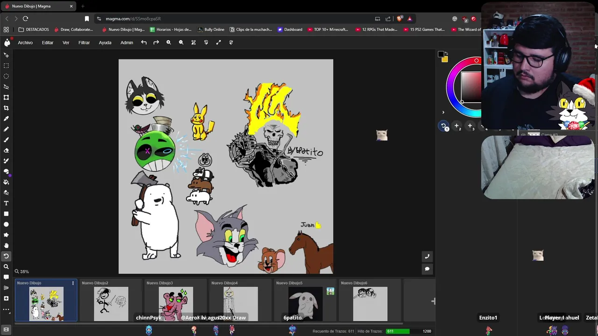
Task: Click the fullscreen arrows icon in top toolbar
Action: (x=218, y=42)
